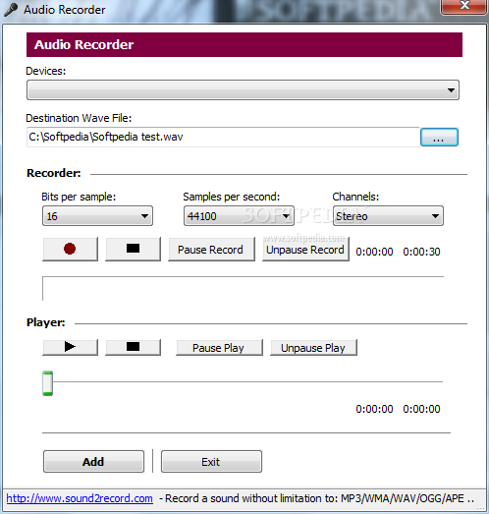The height and width of the screenshot is (514, 489).
Task: Stop recording with the Recorder stop button
Action: tap(133, 249)
